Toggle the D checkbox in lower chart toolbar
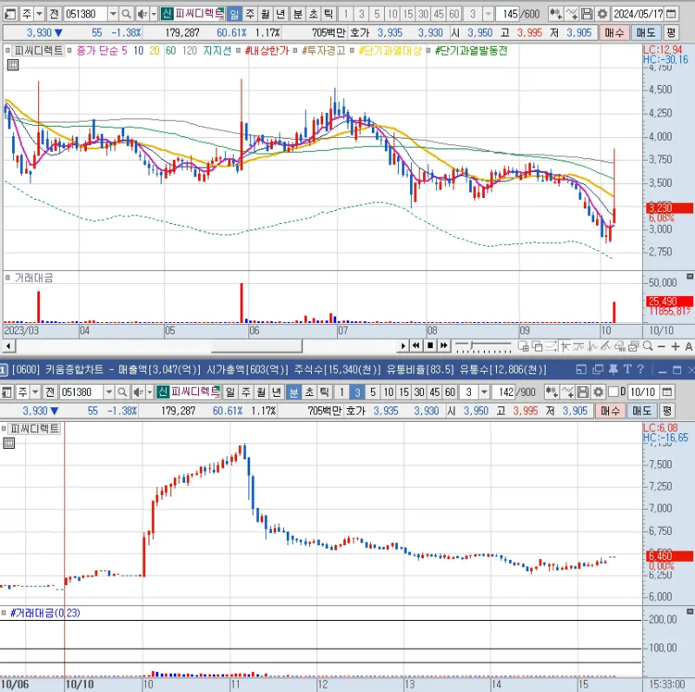Screen dimensions: 695x692 pyautogui.click(x=613, y=392)
